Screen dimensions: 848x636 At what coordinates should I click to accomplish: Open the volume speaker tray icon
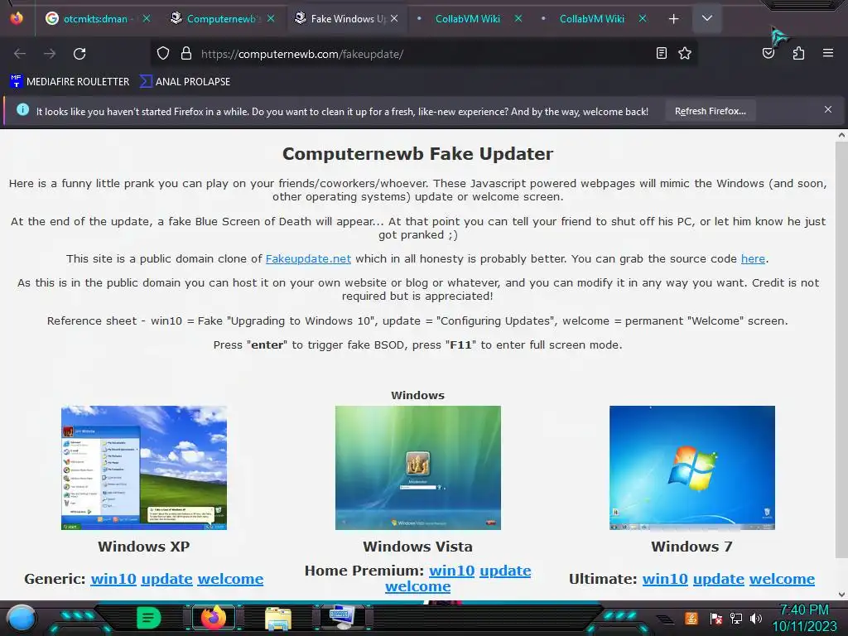click(x=756, y=618)
